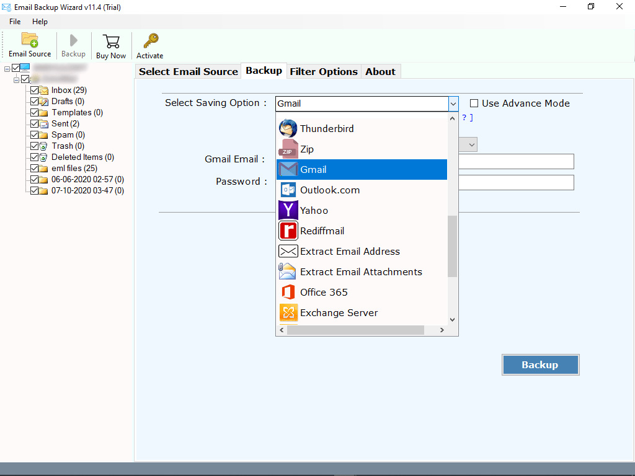This screenshot has height=476, width=635.
Task: Switch to the Filter Options tab
Action: pos(323,71)
